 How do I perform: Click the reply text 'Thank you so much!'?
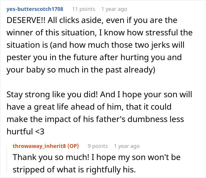(x=51, y=157)
